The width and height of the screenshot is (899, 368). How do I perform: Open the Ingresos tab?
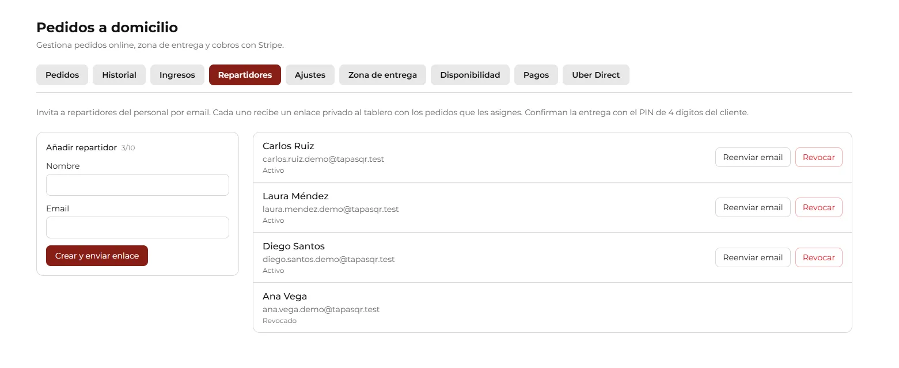pyautogui.click(x=177, y=75)
